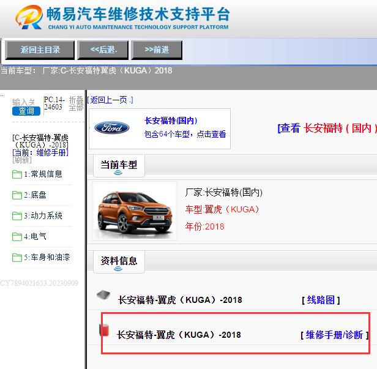Open the folder icon for 2:底盘

point(17,195)
